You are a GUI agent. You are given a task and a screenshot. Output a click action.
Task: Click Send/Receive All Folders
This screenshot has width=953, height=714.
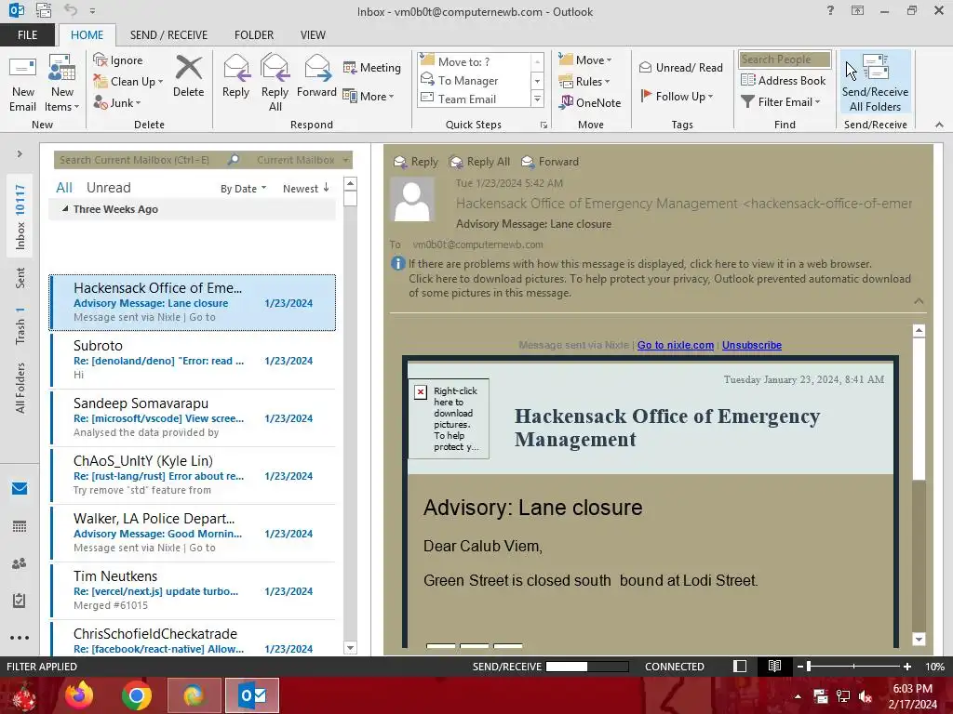pyautogui.click(x=875, y=83)
